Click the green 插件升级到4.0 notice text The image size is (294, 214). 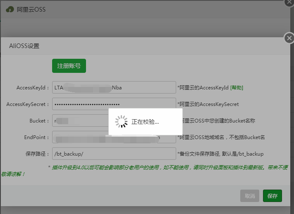pyautogui.click(x=144, y=171)
